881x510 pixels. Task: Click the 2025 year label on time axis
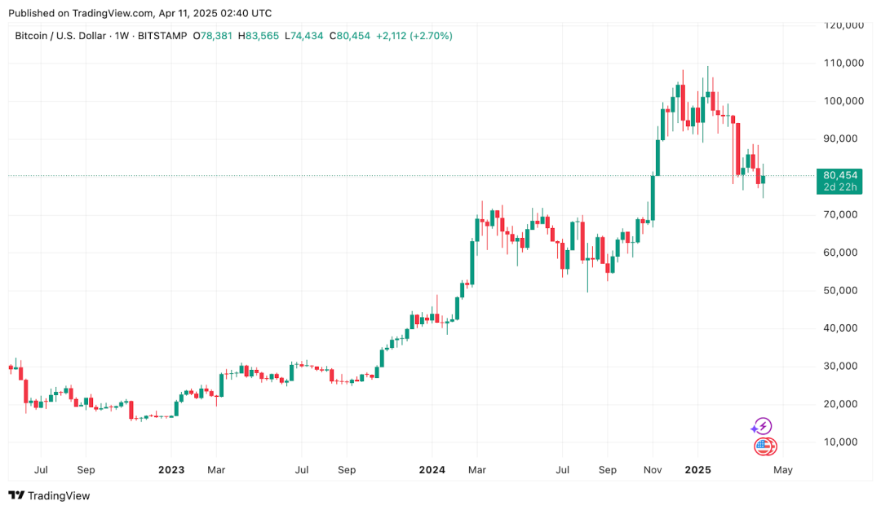coord(698,470)
